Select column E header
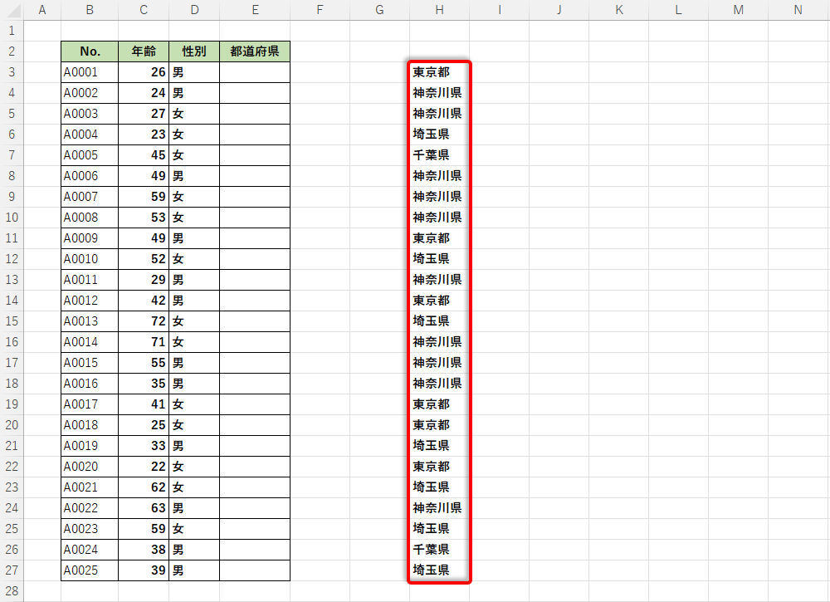Image resolution: width=830 pixels, height=602 pixels. 255,10
